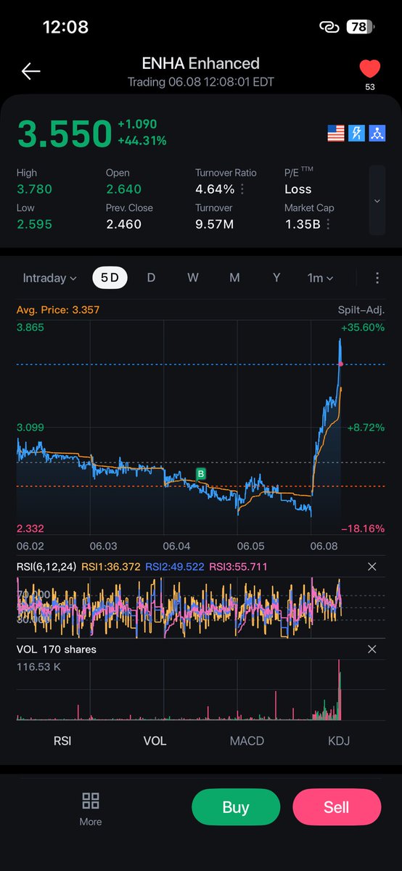Tap the Low 2.595 value
Image resolution: width=402 pixels, height=871 pixels.
(x=34, y=224)
